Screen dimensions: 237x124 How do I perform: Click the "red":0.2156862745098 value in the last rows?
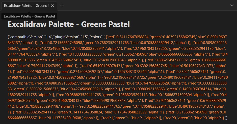[187, 112]
